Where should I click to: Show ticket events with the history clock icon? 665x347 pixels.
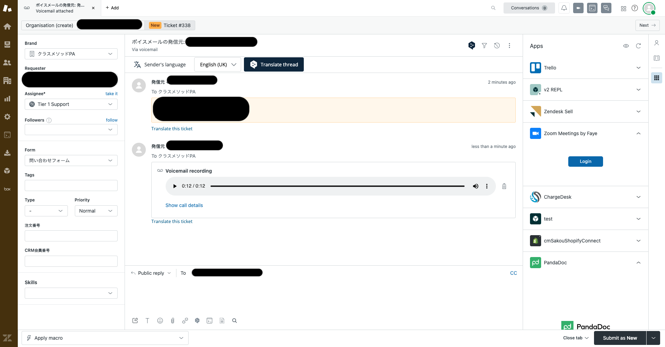497,46
